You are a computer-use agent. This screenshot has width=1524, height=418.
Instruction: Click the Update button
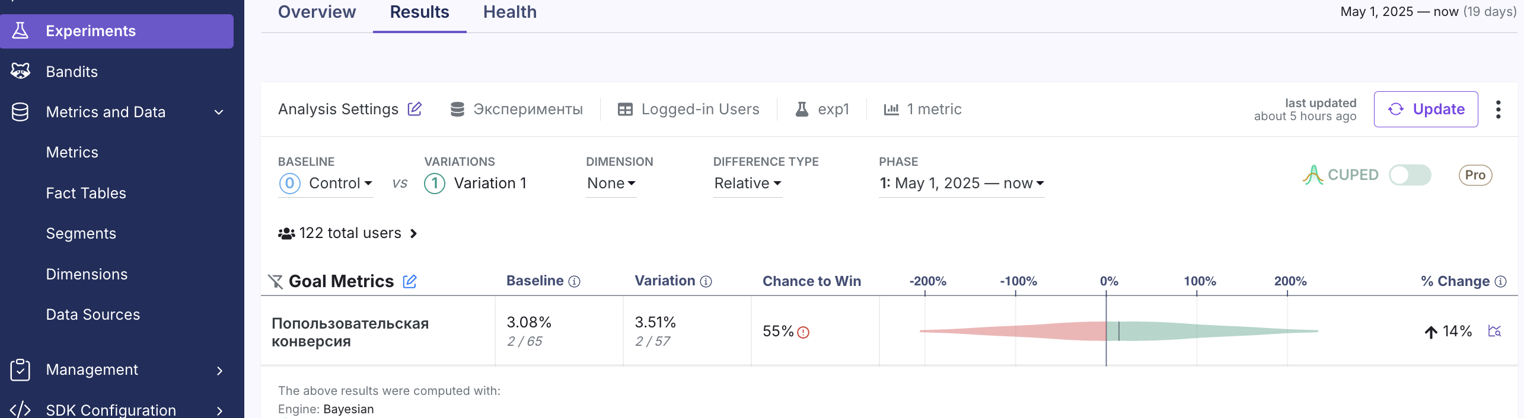(x=1426, y=110)
